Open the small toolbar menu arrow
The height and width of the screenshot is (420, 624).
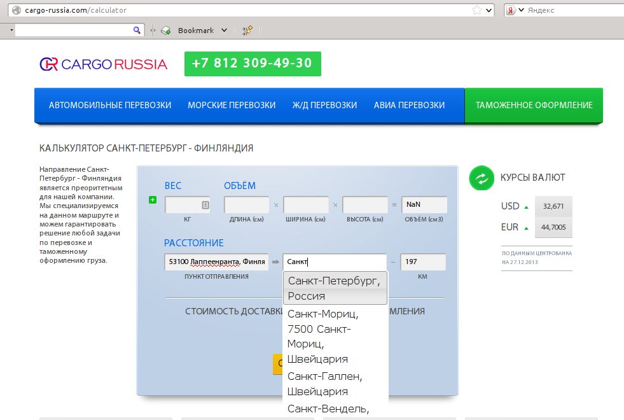[x=11, y=30]
